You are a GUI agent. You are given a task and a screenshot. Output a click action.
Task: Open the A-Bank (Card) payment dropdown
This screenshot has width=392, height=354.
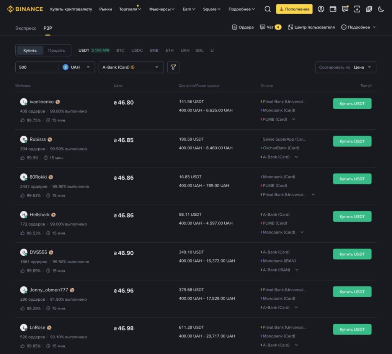pos(131,67)
